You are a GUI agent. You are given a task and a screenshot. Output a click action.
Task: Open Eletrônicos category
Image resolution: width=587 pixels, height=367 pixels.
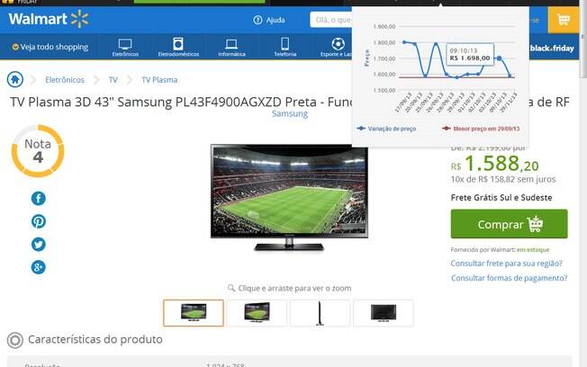point(125,47)
